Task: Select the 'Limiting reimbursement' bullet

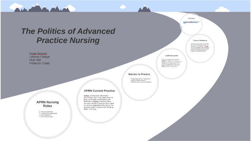Action: (x=138, y=80)
